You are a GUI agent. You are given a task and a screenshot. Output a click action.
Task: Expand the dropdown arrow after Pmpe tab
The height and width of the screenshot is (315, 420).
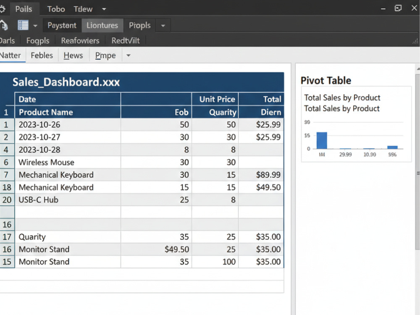click(128, 55)
